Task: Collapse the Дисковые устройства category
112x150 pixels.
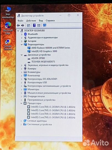Action: coord(22,55)
